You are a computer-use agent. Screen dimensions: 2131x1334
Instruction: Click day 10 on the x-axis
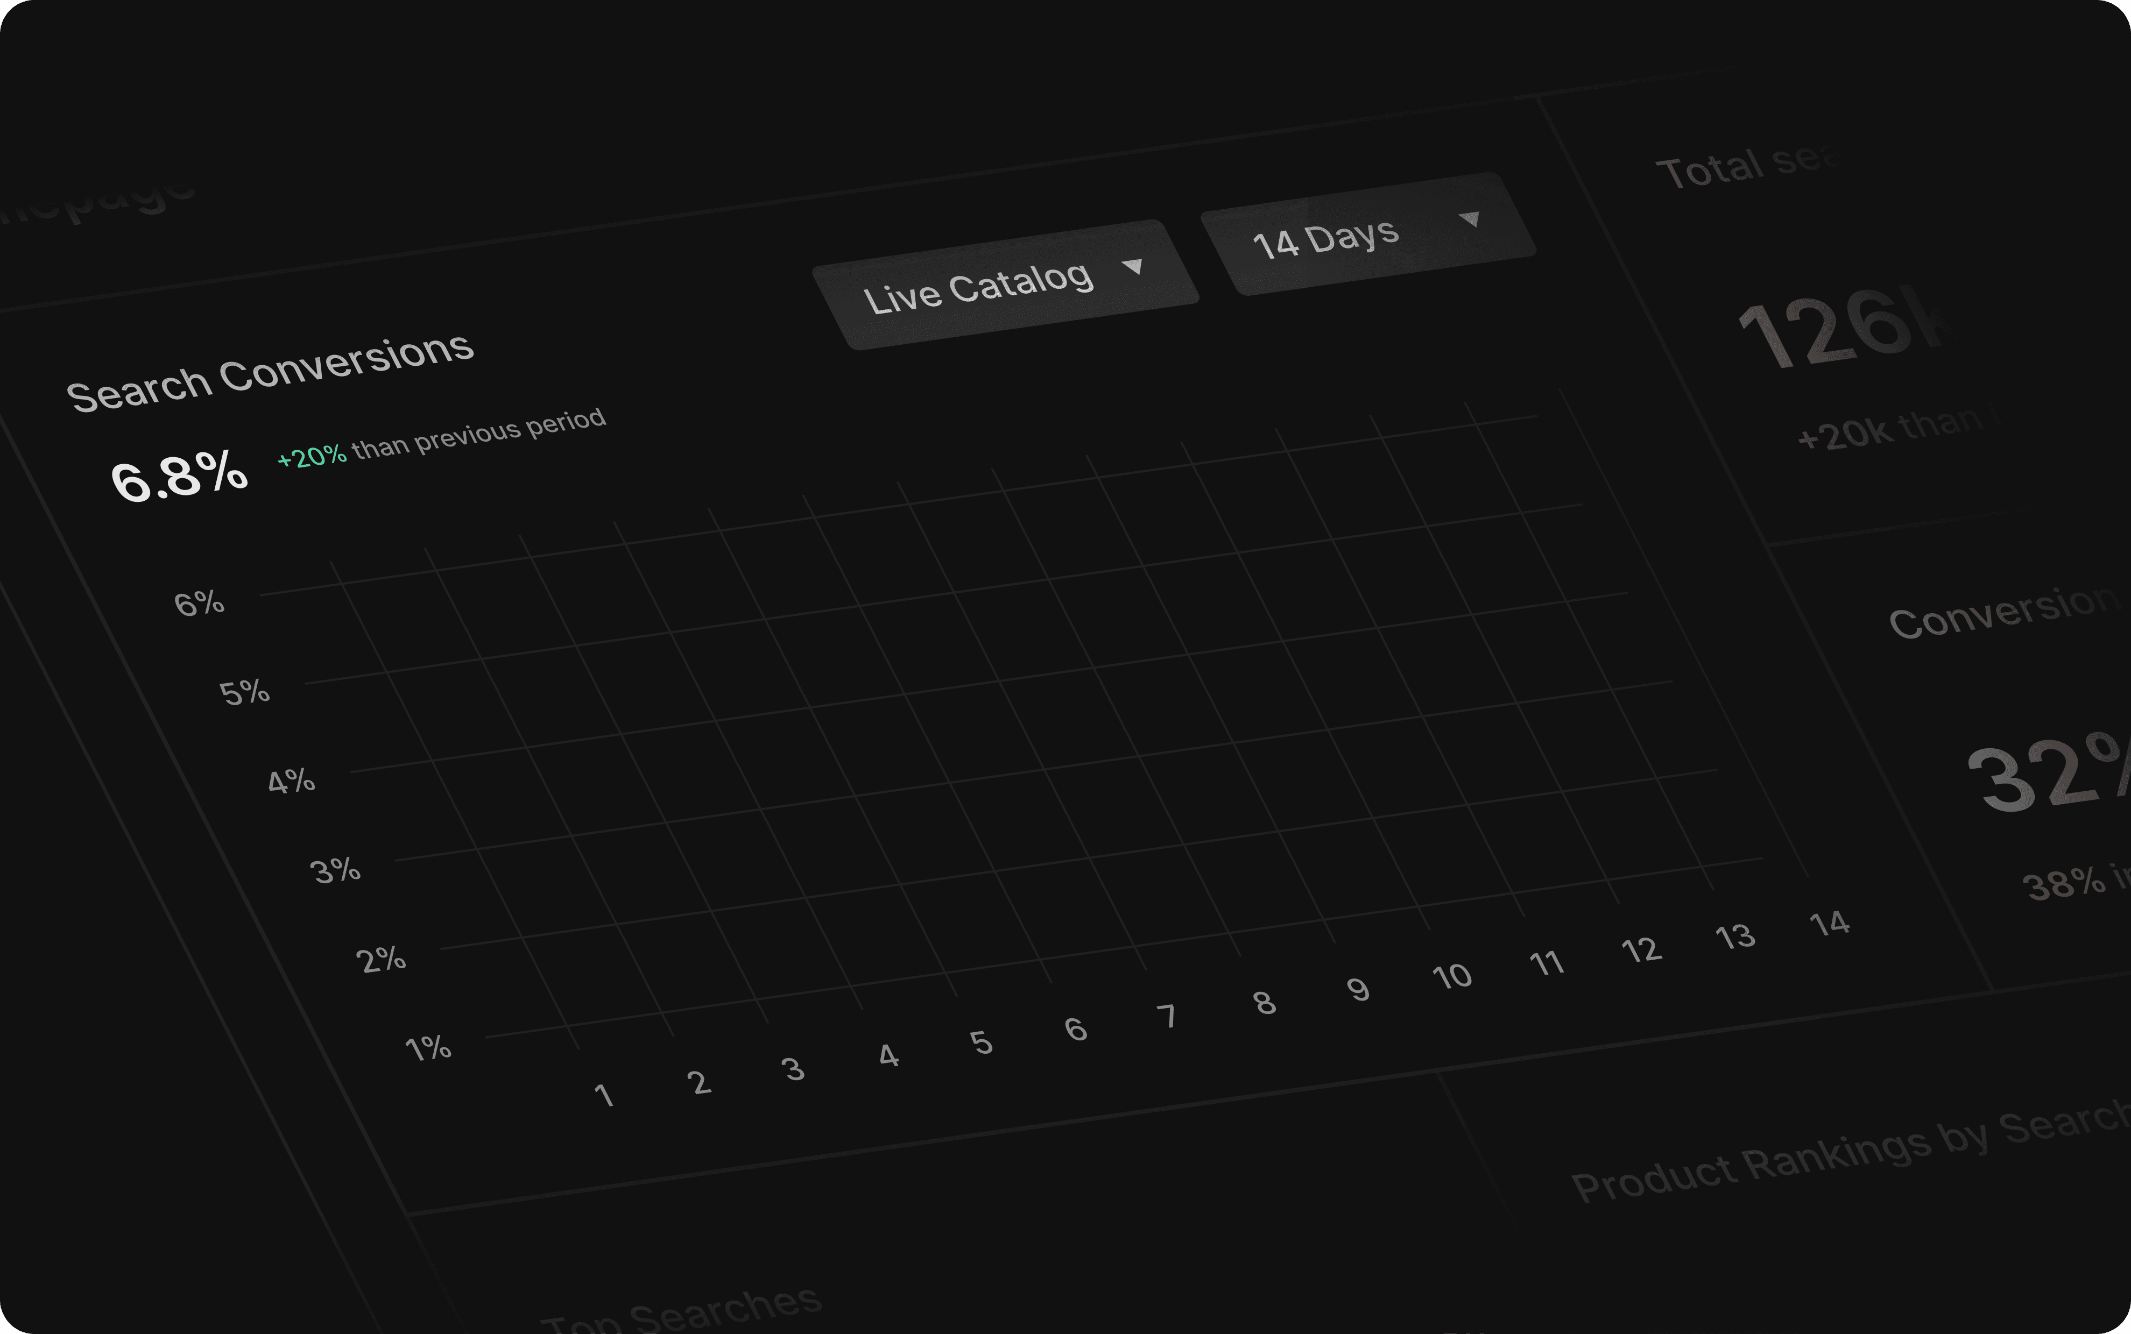1451,977
